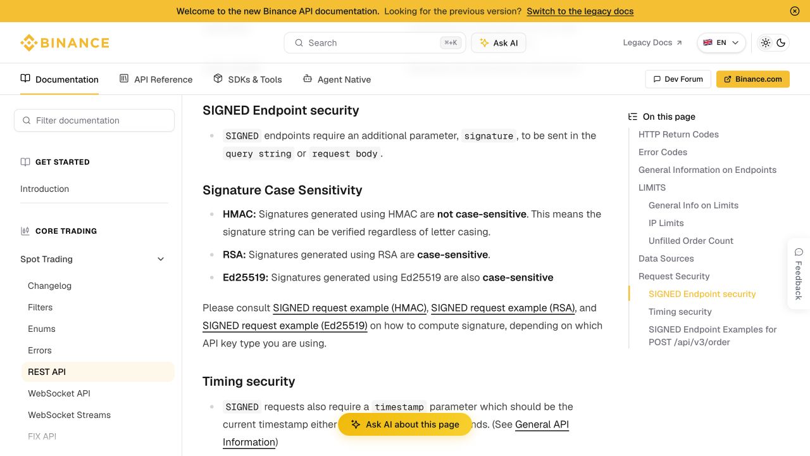This screenshot has height=456, width=810.
Task: Click the UK flag language icon
Action: [707, 42]
